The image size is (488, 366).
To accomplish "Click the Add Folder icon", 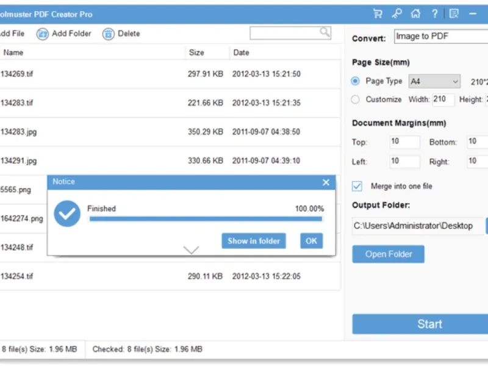I will pos(42,34).
